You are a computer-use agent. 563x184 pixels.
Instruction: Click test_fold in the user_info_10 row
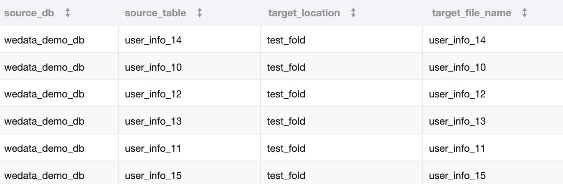pos(286,67)
